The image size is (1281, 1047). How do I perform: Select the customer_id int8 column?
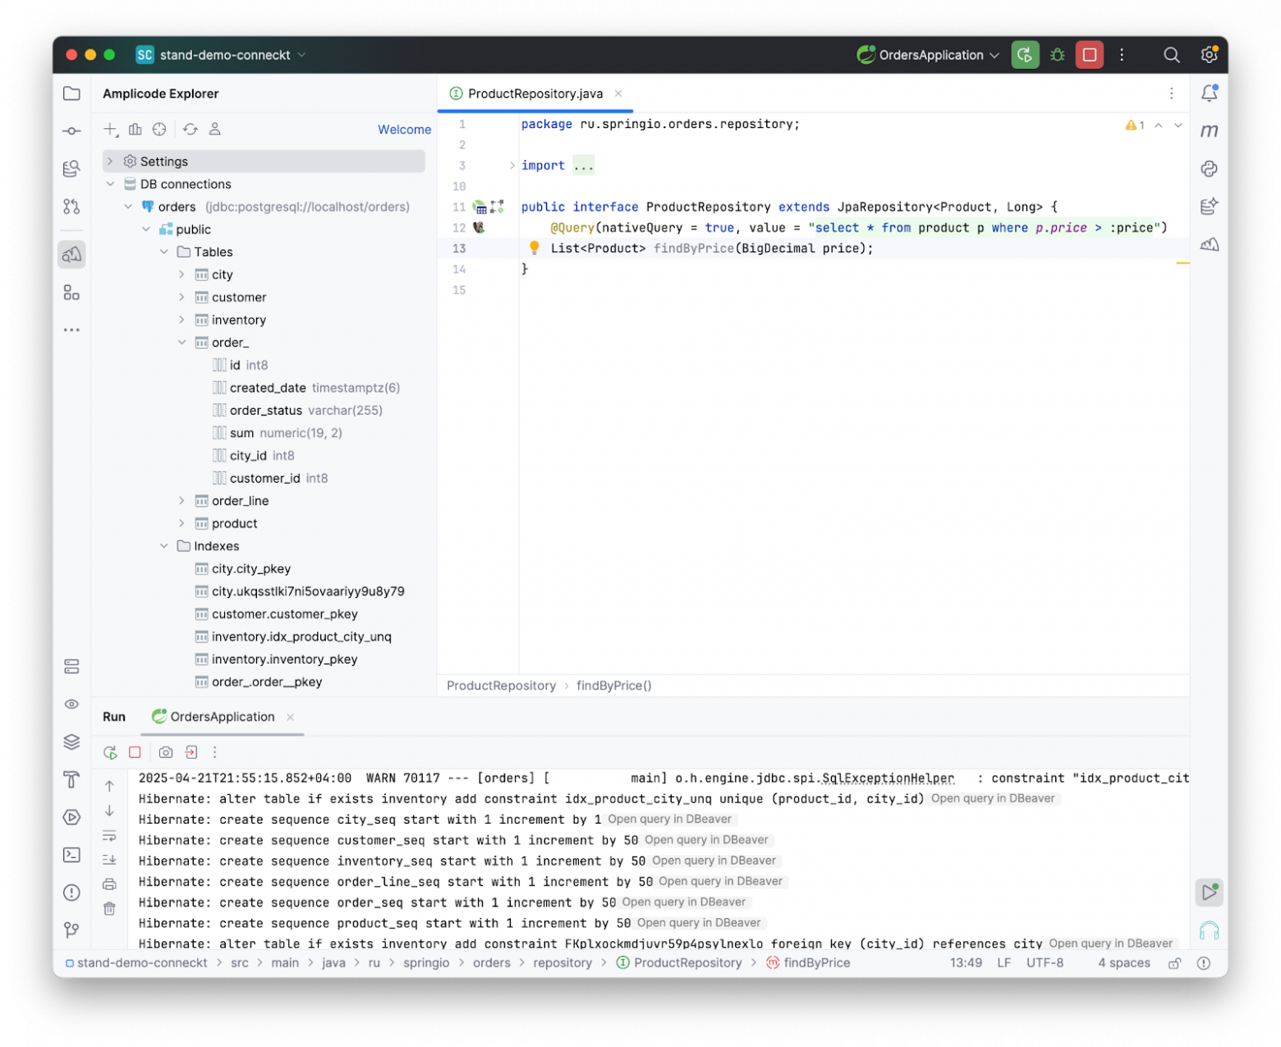pyautogui.click(x=270, y=478)
